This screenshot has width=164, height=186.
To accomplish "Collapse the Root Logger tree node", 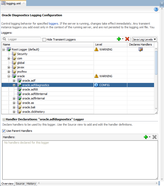I will tap(4, 50).
